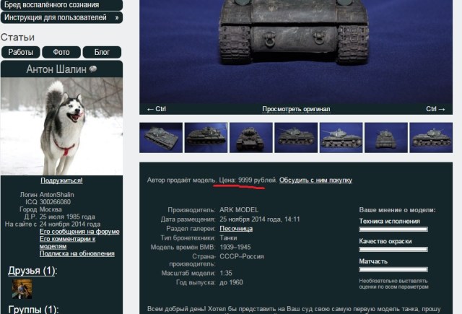Click the message bubble icon beside Антон Шалин
Image resolution: width=462 pixels, height=314 pixels.
(93, 69)
